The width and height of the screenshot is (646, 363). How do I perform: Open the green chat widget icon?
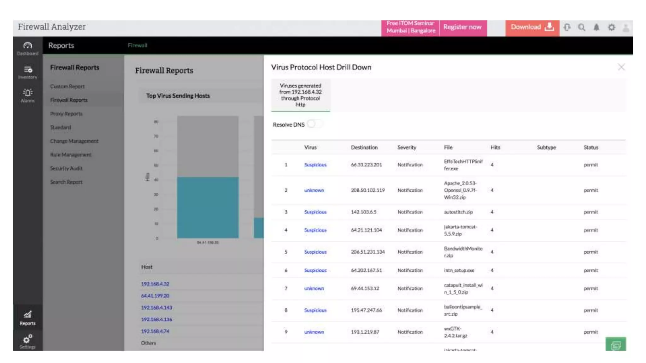615,345
